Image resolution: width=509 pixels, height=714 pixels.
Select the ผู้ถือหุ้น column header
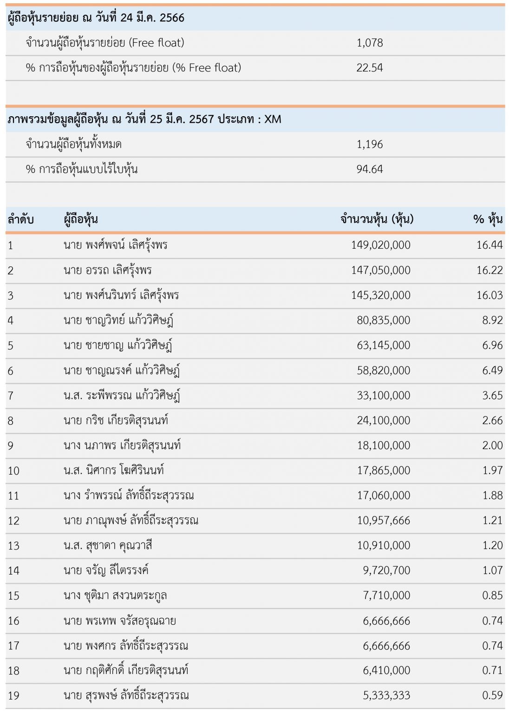click(x=81, y=219)
